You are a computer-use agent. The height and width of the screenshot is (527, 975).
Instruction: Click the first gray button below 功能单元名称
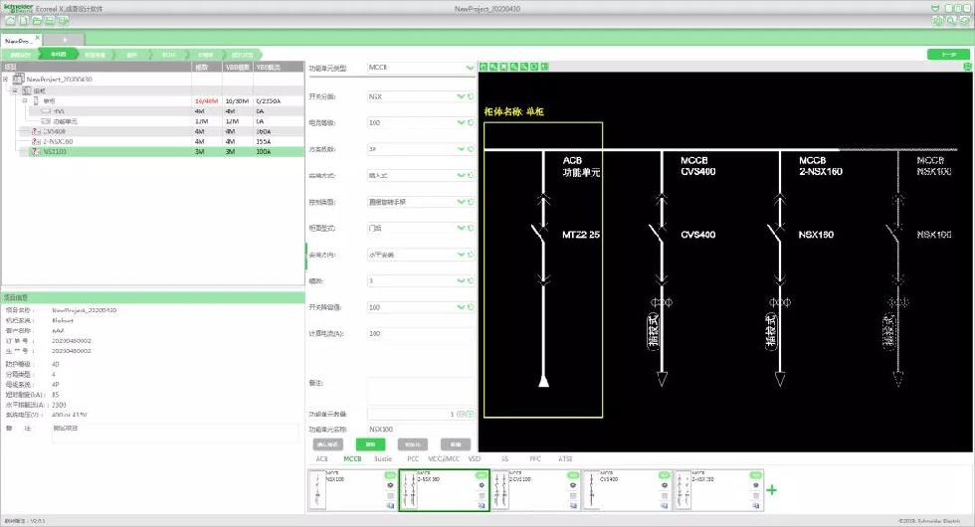[327, 444]
